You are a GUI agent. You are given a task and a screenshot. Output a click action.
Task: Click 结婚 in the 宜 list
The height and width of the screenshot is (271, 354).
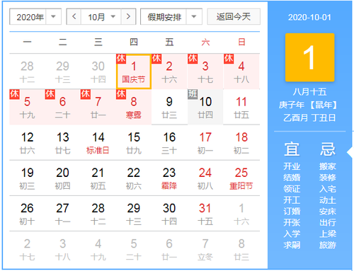click(x=292, y=178)
